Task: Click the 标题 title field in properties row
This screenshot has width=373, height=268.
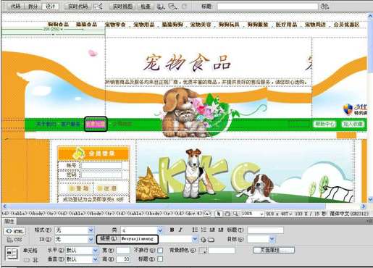Action: [265, 230]
